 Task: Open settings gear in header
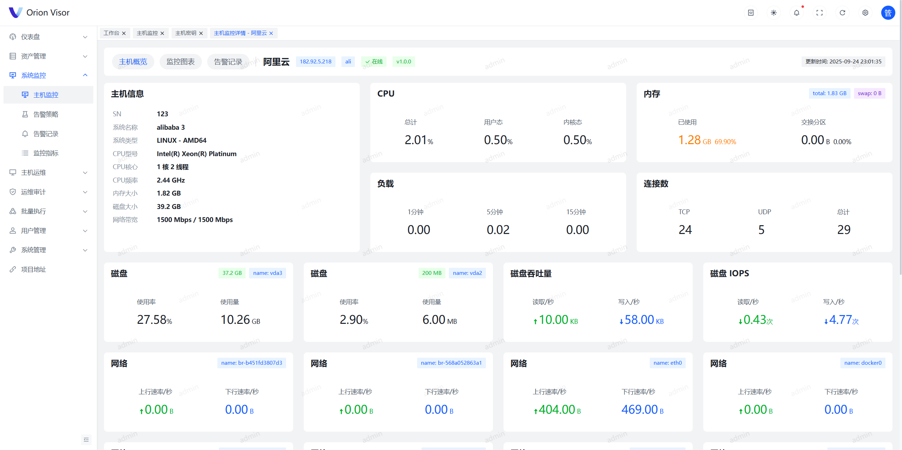pos(865,13)
